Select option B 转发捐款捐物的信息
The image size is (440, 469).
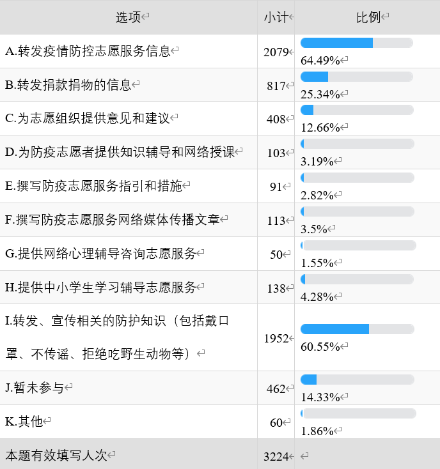click(68, 85)
